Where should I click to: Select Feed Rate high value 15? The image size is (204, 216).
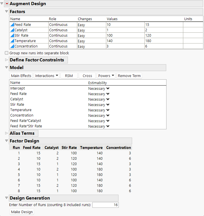(x=164, y=25)
